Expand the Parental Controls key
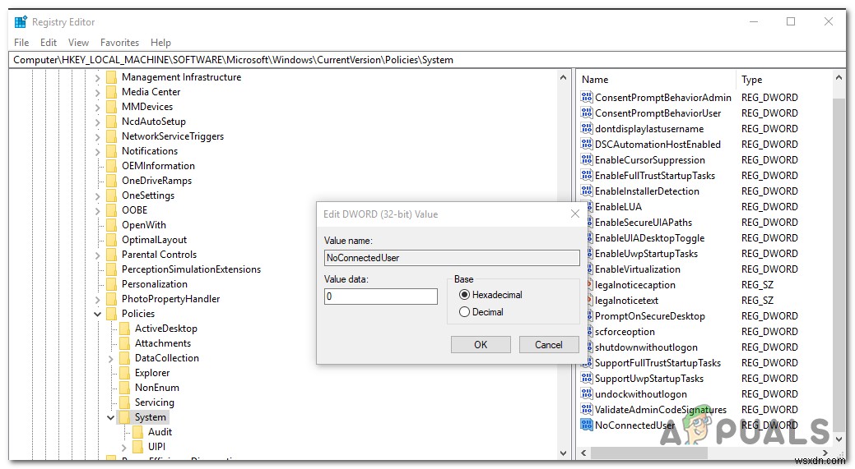Viewport: 855px width, 469px height. click(x=98, y=255)
